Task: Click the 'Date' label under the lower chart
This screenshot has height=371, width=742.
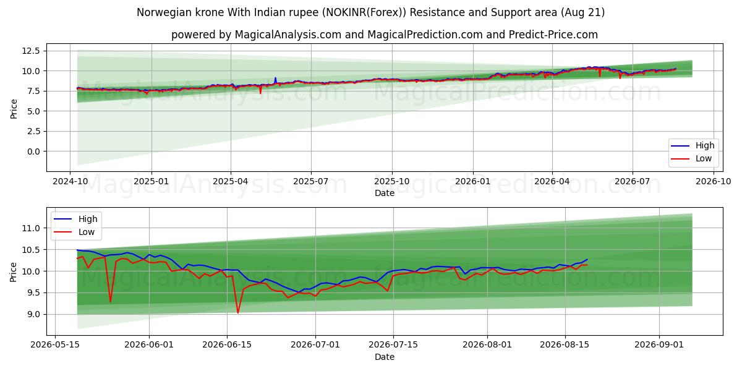Action: pyautogui.click(x=385, y=357)
